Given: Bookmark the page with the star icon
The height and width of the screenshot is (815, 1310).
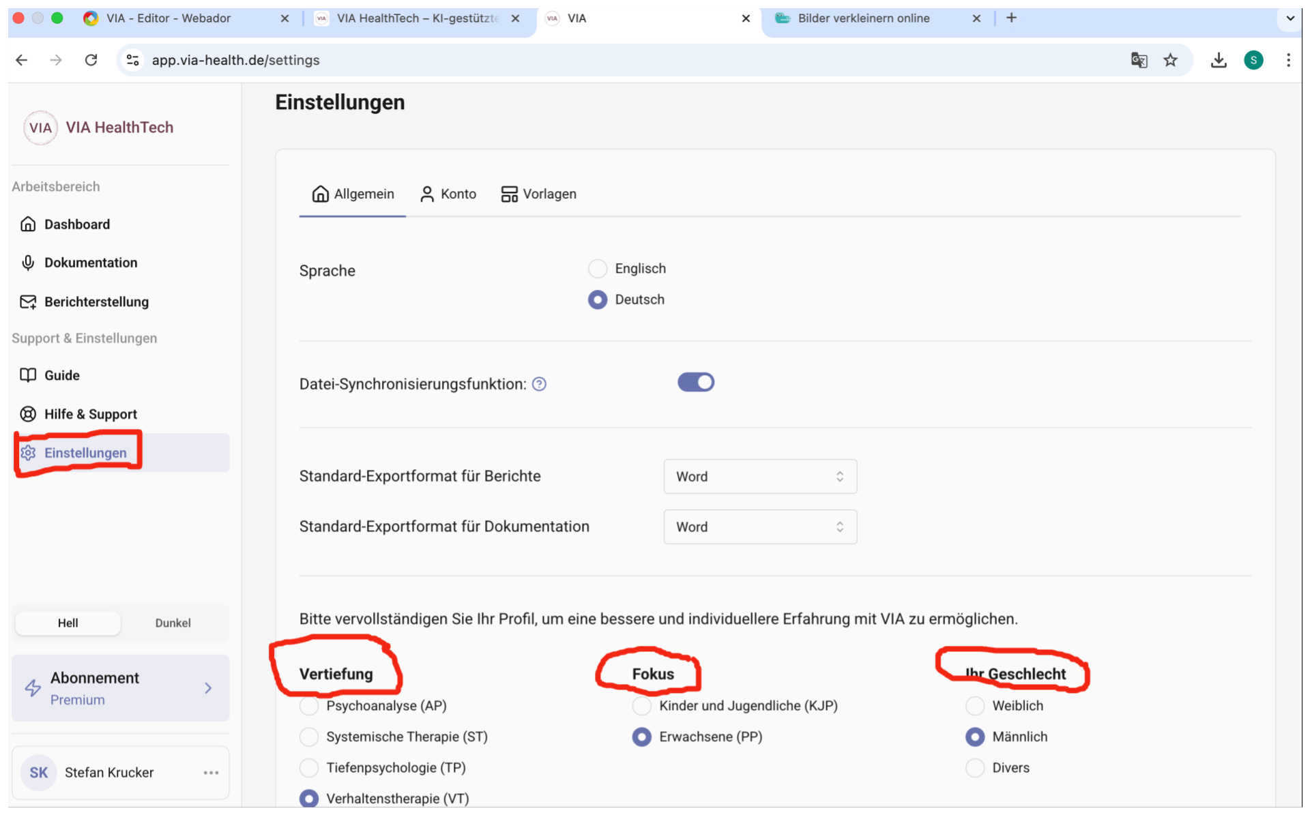Looking at the screenshot, I should [1171, 60].
